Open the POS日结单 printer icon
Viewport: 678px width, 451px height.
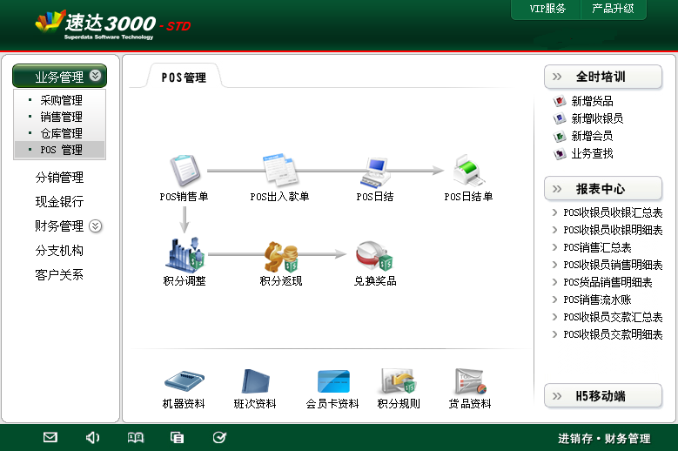point(468,170)
